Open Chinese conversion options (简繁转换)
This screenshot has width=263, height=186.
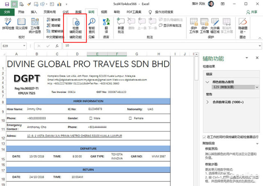[x=55, y=31]
